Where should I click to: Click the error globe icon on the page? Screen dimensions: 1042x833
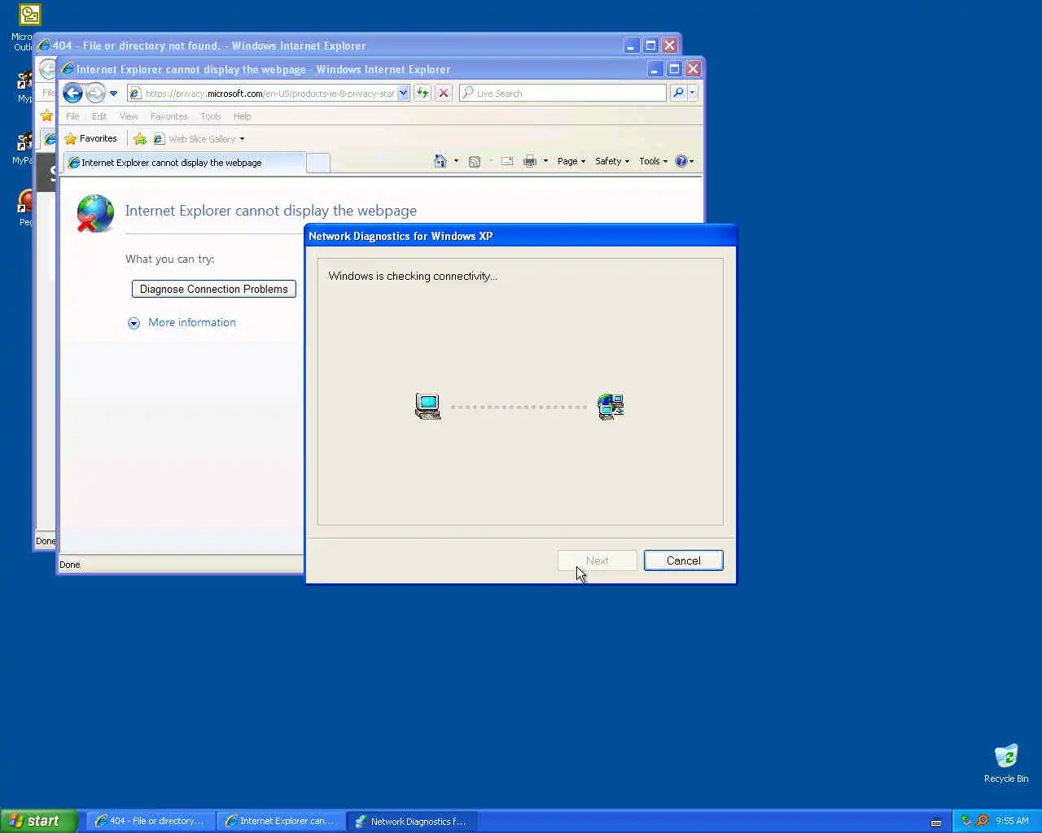[95, 213]
